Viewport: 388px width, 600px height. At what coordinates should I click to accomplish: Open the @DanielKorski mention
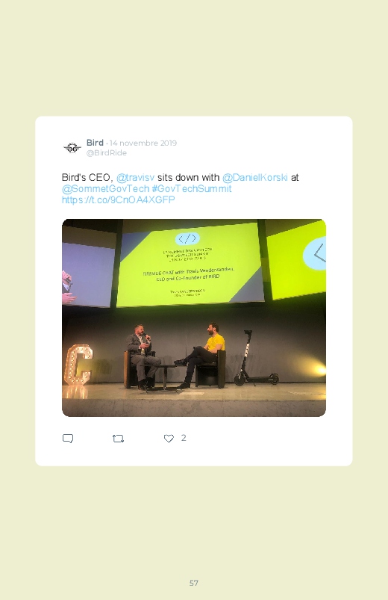[x=255, y=178]
